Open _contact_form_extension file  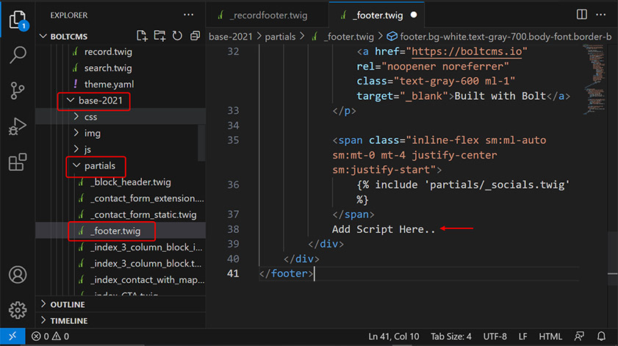coord(147,198)
